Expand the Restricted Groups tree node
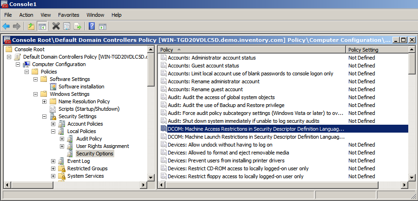Viewport: 418px width, 201px height. point(53,169)
